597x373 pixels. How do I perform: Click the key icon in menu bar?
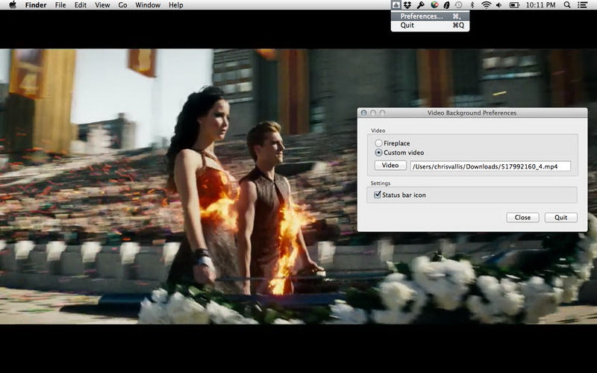(x=422, y=5)
